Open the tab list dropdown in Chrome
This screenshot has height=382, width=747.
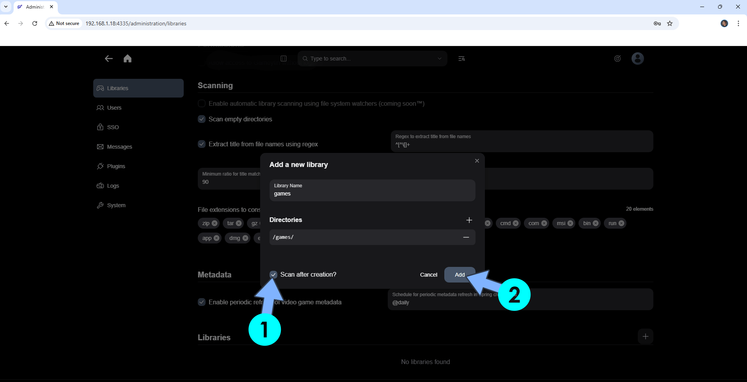(6, 7)
